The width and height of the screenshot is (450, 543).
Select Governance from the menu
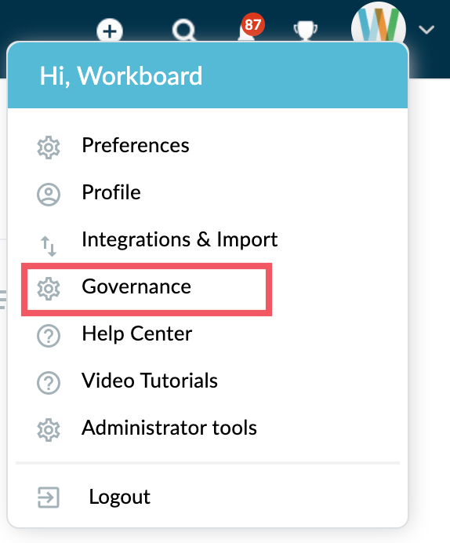(136, 286)
